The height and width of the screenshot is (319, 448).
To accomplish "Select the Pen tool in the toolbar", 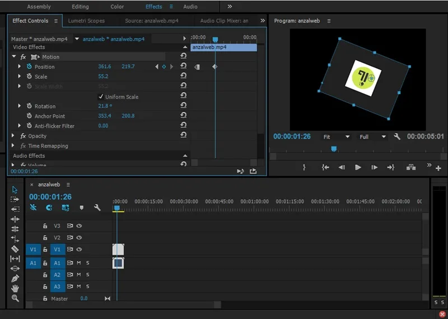I will [x=15, y=278].
